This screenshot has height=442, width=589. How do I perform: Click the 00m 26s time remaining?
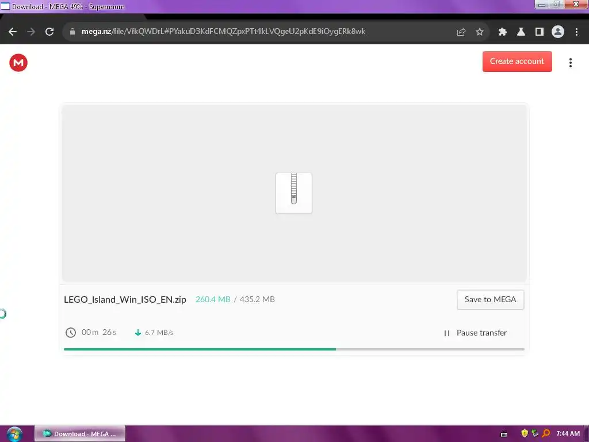coord(99,332)
